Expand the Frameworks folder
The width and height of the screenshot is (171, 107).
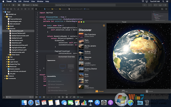pyautogui.click(x=5, y=78)
